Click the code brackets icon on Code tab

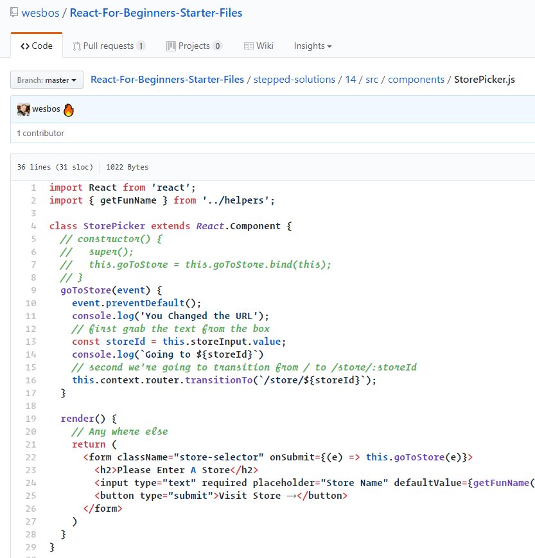point(25,46)
